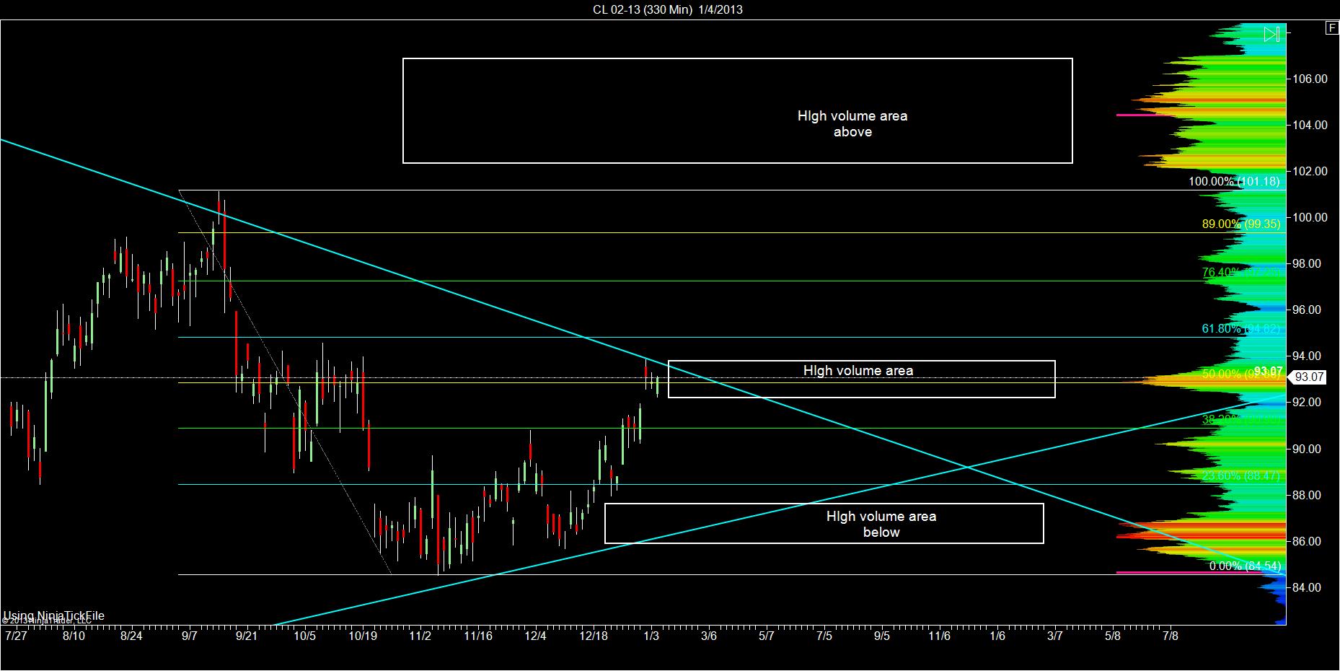This screenshot has height=671, width=1340.
Task: Select the chart title CL 02-13 (330 Min)
Action: pyautogui.click(x=643, y=9)
